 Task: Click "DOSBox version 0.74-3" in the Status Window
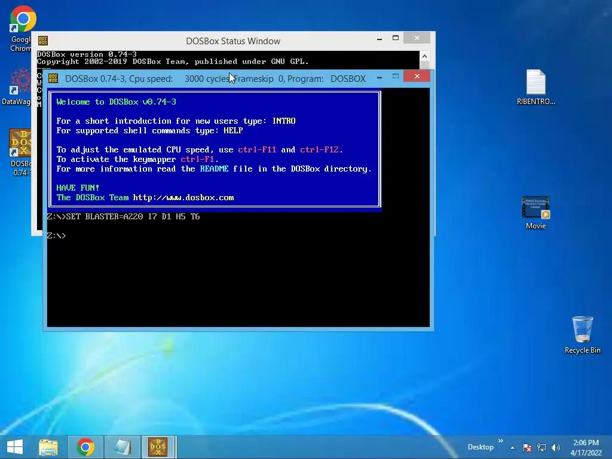tap(87, 54)
